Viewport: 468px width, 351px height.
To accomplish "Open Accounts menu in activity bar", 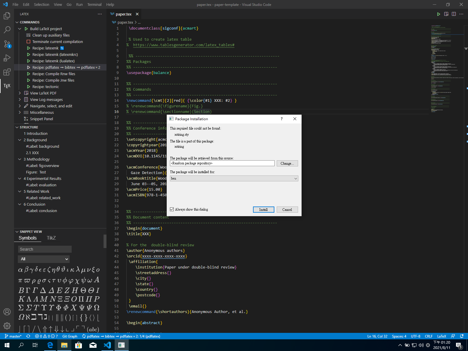I will 7,312.
